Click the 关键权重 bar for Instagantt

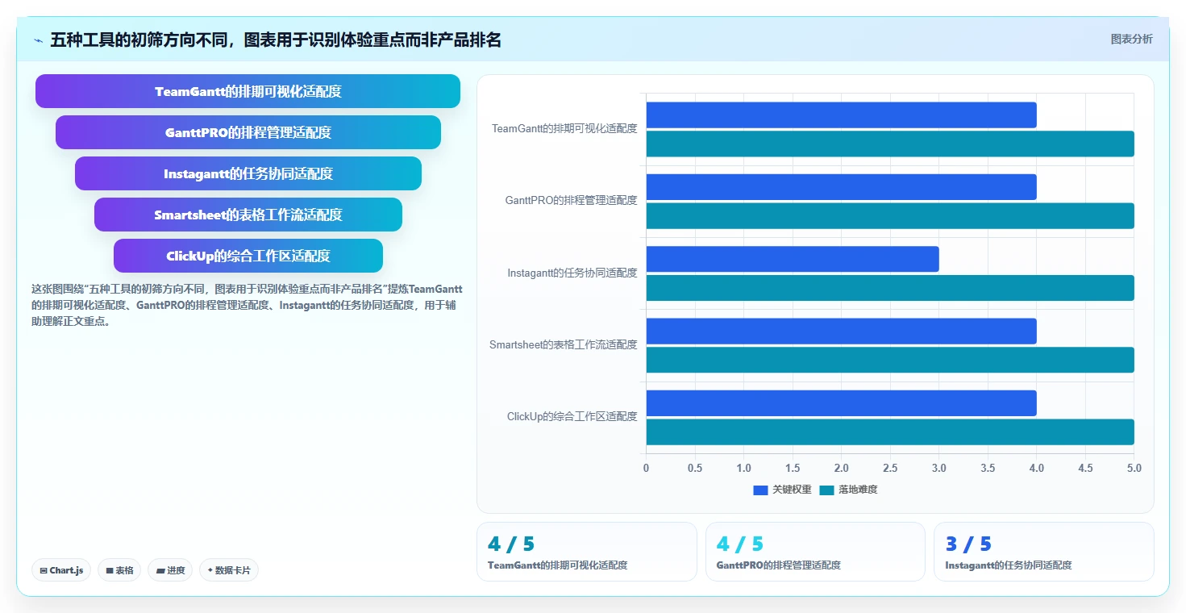pyautogui.click(x=793, y=259)
